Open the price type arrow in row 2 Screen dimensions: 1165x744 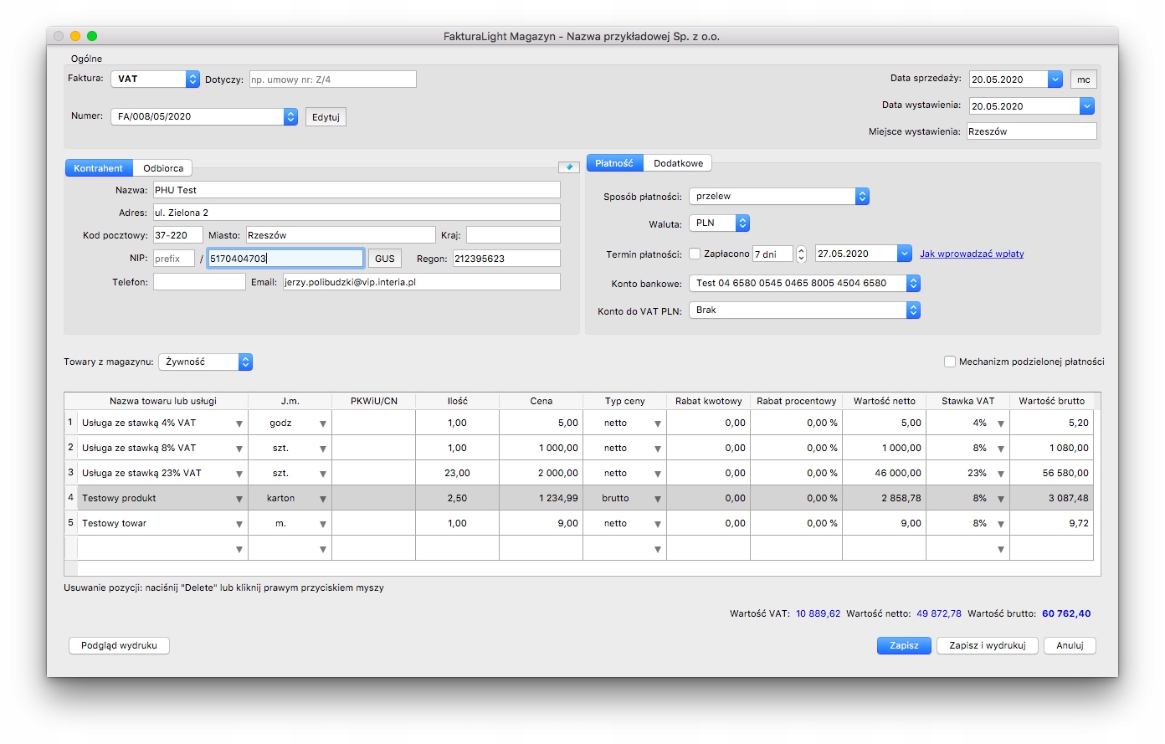(657, 449)
